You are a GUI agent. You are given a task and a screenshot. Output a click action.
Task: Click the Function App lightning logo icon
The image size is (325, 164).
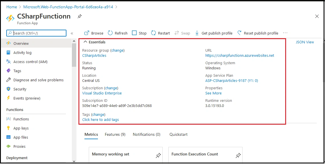10,19
